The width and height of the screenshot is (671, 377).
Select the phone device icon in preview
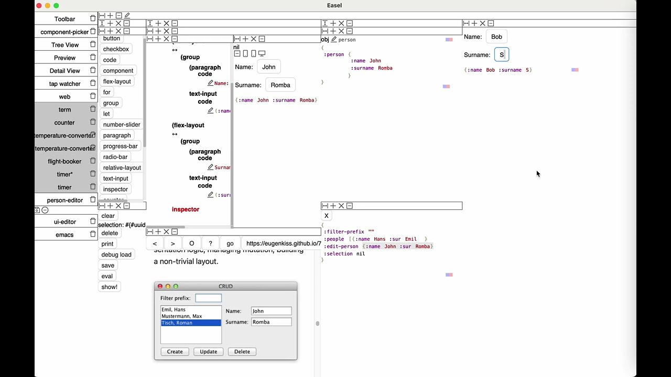(245, 53)
